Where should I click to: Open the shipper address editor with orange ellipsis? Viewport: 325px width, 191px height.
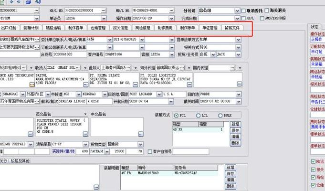click(31, 85)
